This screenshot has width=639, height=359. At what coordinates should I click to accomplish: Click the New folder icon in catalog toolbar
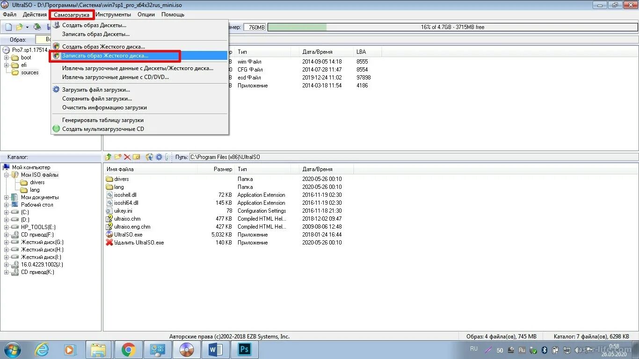(x=118, y=157)
